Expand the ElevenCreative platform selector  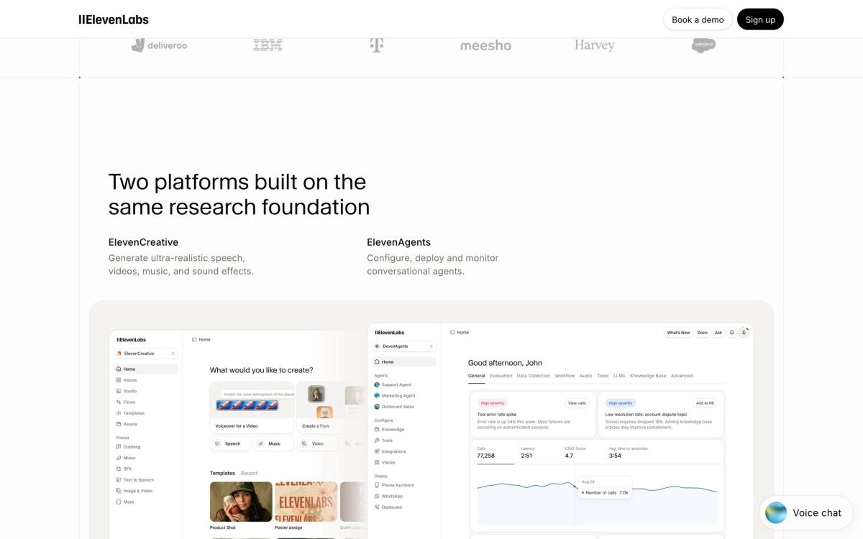146,354
